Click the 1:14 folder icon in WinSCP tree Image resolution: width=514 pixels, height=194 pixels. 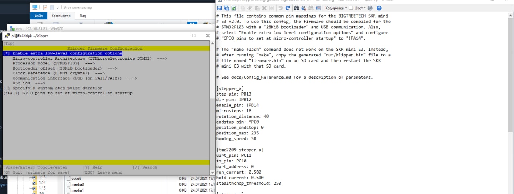pos(35,182)
